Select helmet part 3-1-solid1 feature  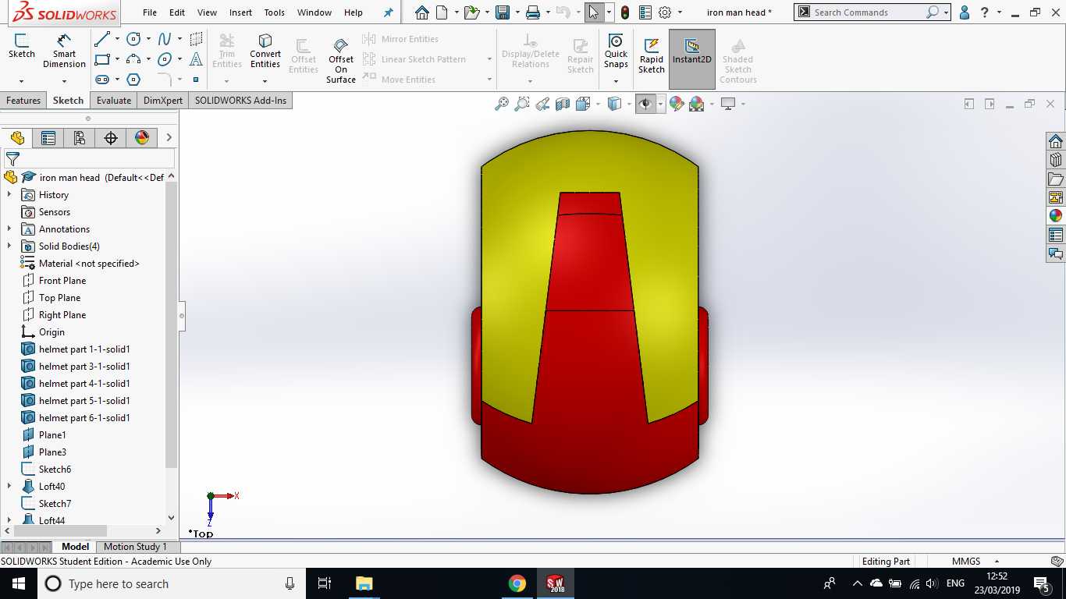pos(84,367)
